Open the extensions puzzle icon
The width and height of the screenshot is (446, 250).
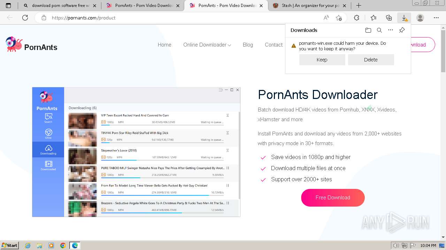(x=356, y=18)
